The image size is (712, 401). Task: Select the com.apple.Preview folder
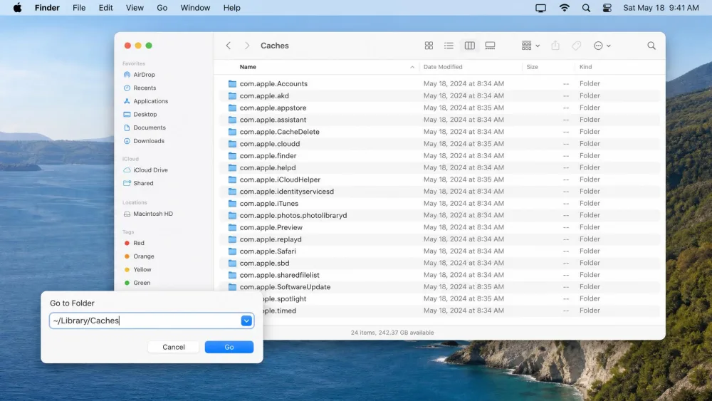[439, 227]
